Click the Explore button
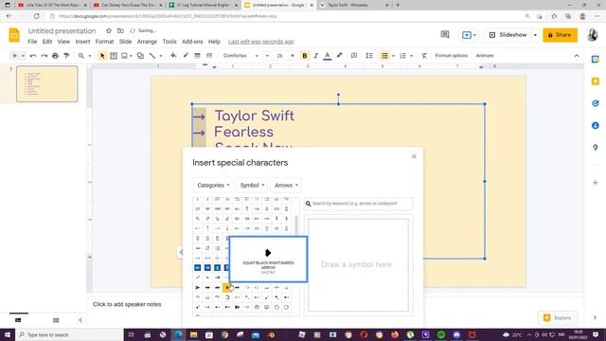This screenshot has height=341, width=606. click(558, 318)
